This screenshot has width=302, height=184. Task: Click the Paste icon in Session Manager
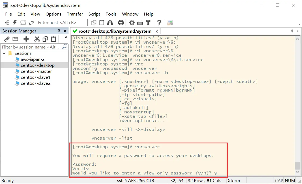click(53, 39)
